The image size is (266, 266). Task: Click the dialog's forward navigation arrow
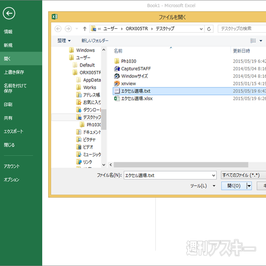pos(68,29)
